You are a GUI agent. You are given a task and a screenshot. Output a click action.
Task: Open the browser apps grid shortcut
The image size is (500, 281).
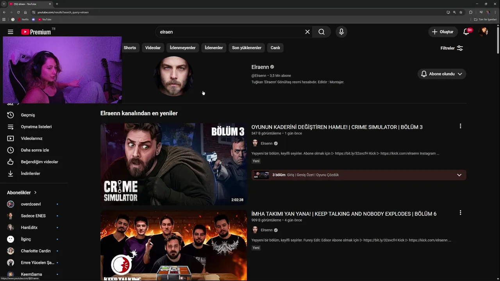(4, 20)
